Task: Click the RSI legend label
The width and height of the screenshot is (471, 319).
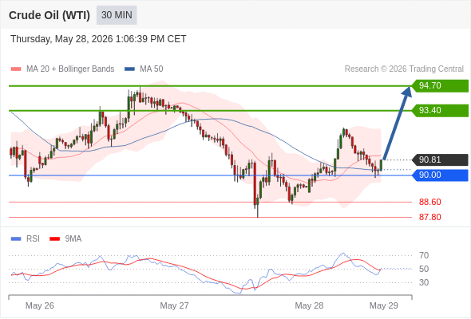Action: 33,239
